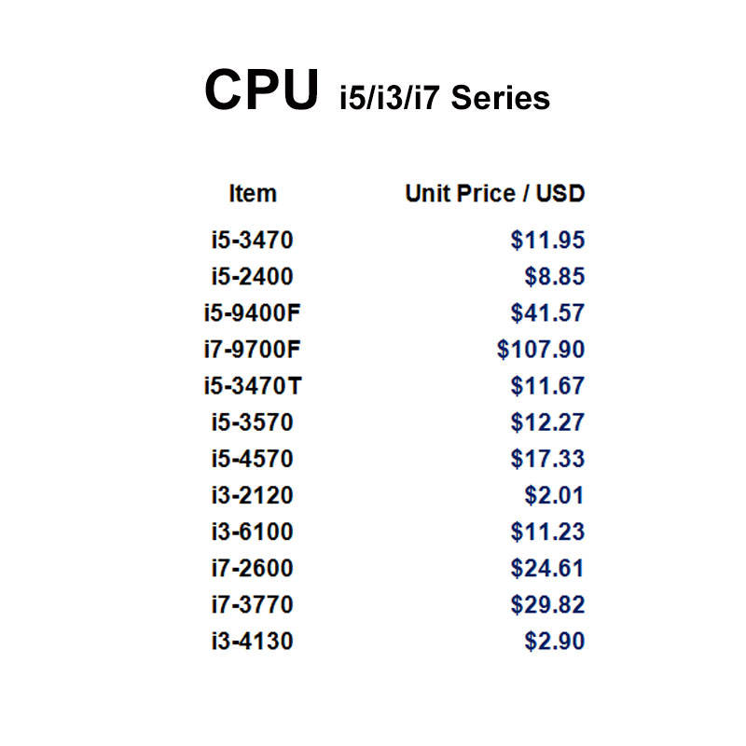Click the i3-2120 item label
The image size is (746, 746).
[x=252, y=495]
